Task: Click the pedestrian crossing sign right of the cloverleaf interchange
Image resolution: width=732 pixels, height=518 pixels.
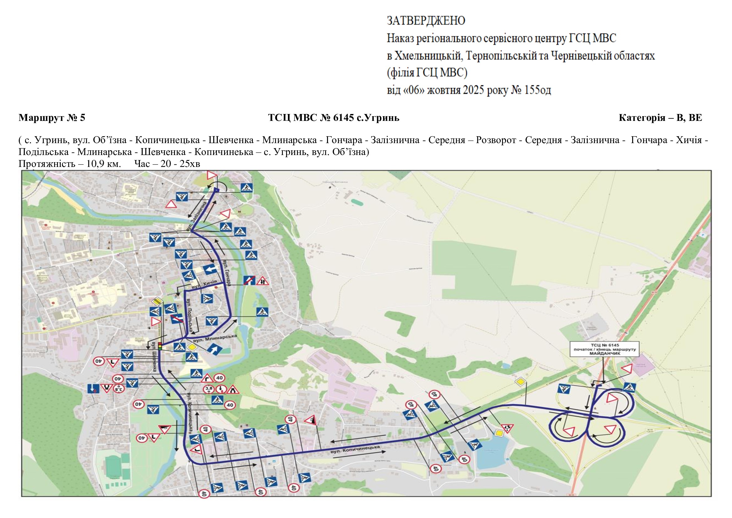Action: click(629, 387)
